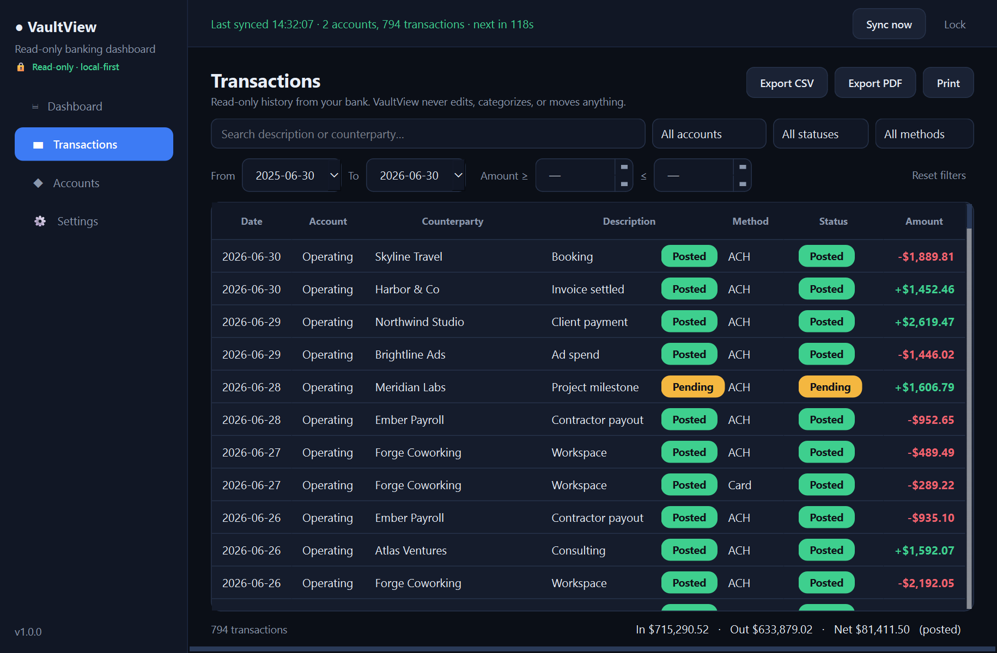This screenshot has height=653, width=997.
Task: Sort by the Description column header
Action: 629,221
